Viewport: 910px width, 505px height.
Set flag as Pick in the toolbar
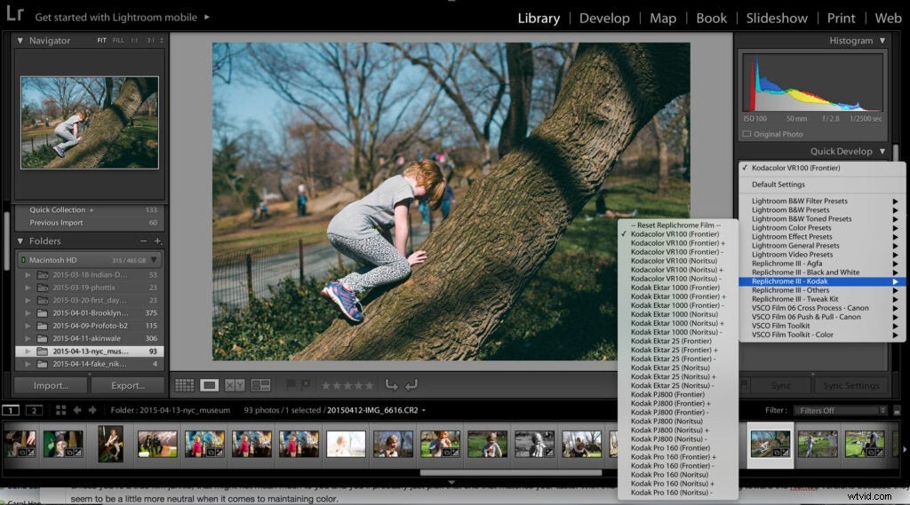pyautogui.click(x=291, y=384)
